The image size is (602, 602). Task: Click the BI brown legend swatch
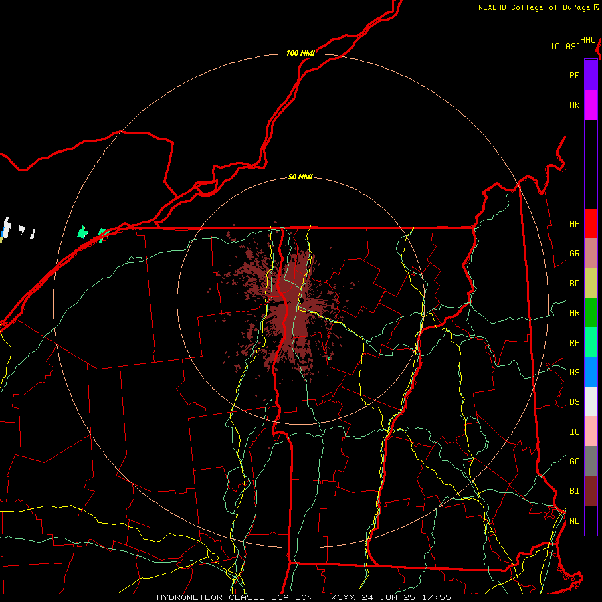click(x=591, y=491)
